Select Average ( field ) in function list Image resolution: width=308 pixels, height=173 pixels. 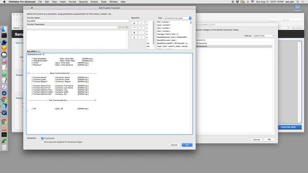pyautogui.click(x=168, y=34)
